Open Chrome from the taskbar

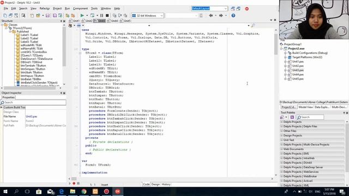coord(84,191)
